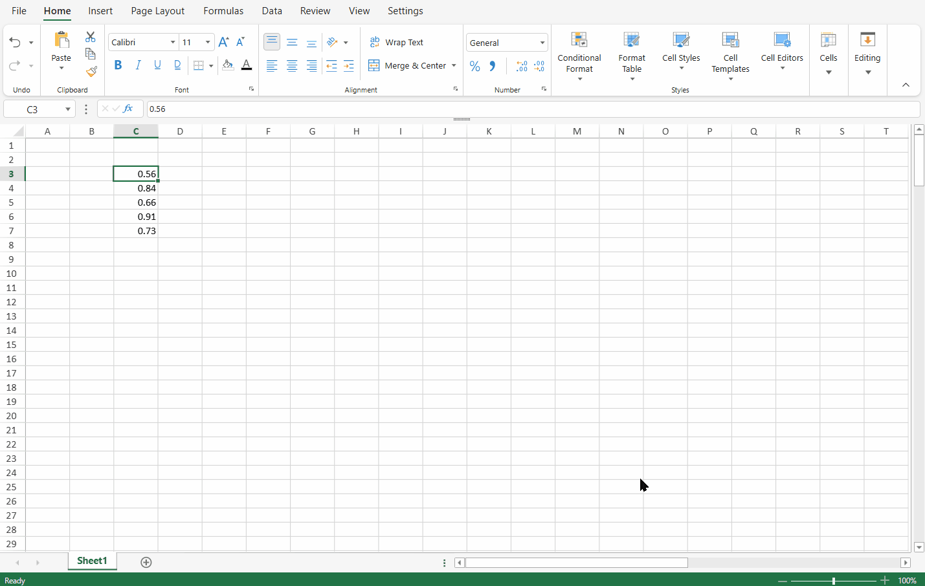Click the Select All corner triangle
The width and height of the screenshot is (925, 586).
(x=18, y=131)
